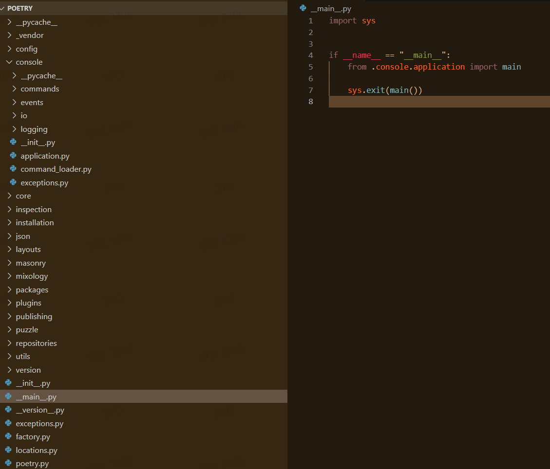This screenshot has height=469, width=550.
Task: Select the commands folder in console
Action: pyautogui.click(x=39, y=89)
